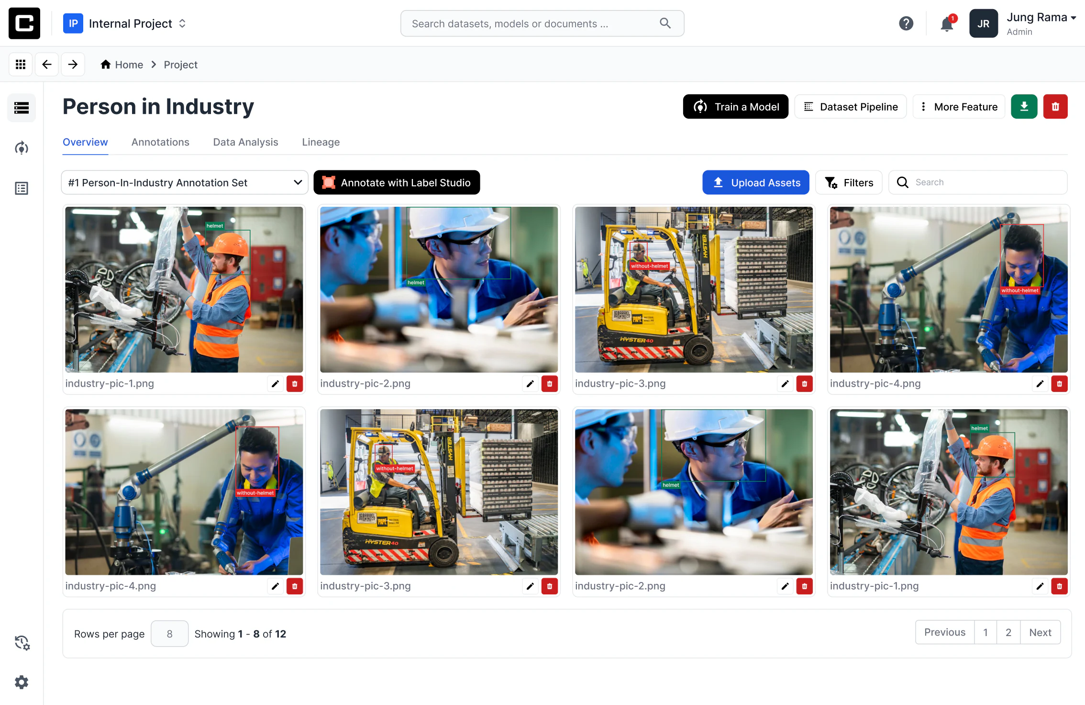Focus the global datasets, models or documents search field
This screenshot has width=1085, height=705.
coord(542,23)
